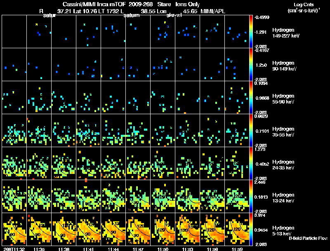Click the "11:35" time label

(39, 249)
